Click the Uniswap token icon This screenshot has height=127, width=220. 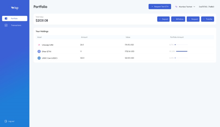pos(39,45)
